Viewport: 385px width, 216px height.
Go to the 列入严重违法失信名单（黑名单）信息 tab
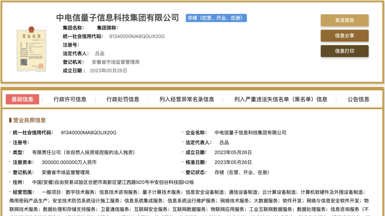click(281, 99)
